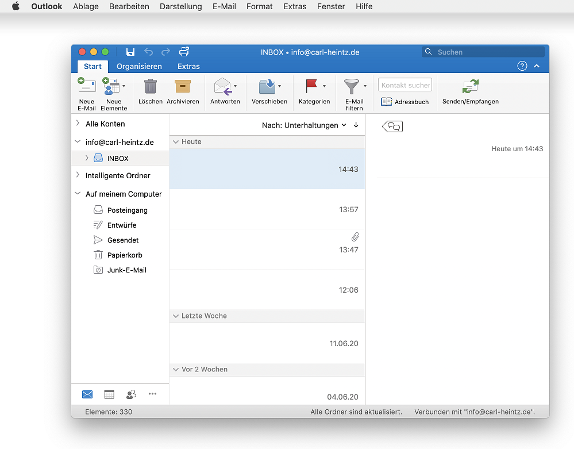The height and width of the screenshot is (449, 574).
Task: Click the conversation tag icon in reading pane
Action: (392, 126)
